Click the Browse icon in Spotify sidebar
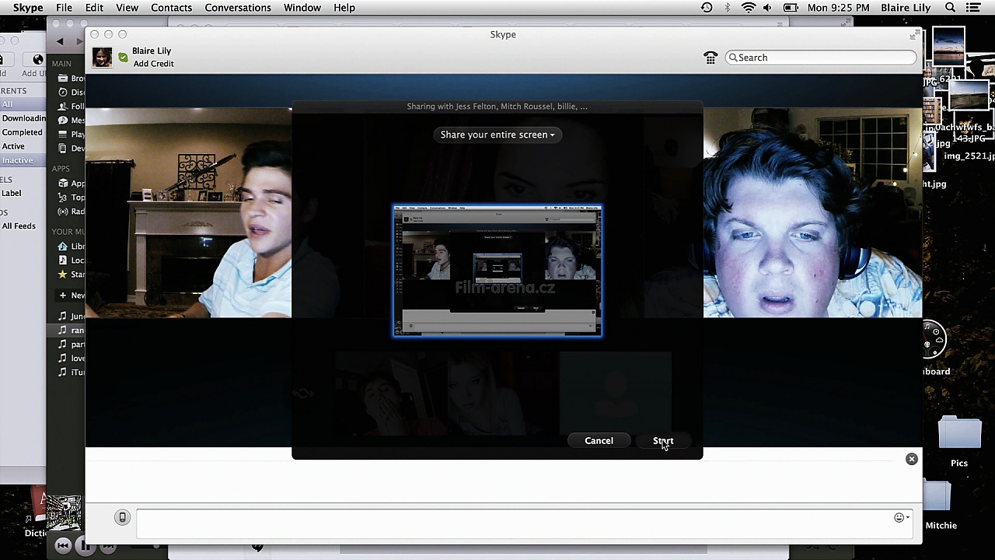Screen dimensions: 995x560 point(64,78)
